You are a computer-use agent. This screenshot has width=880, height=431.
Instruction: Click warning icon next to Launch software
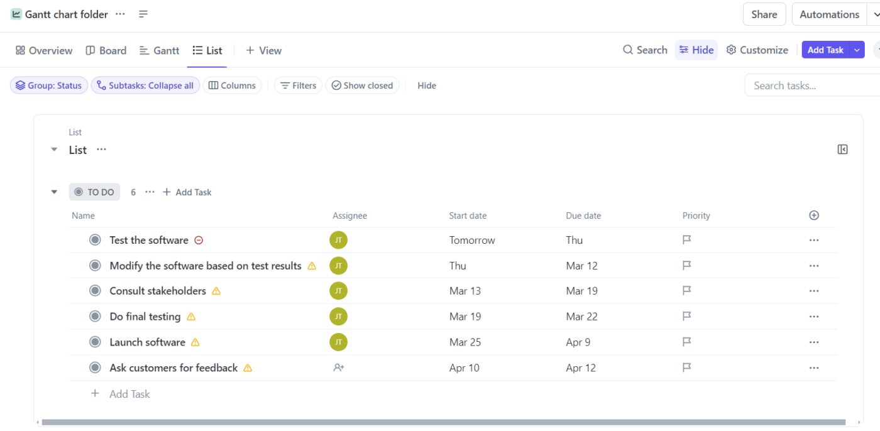click(195, 342)
